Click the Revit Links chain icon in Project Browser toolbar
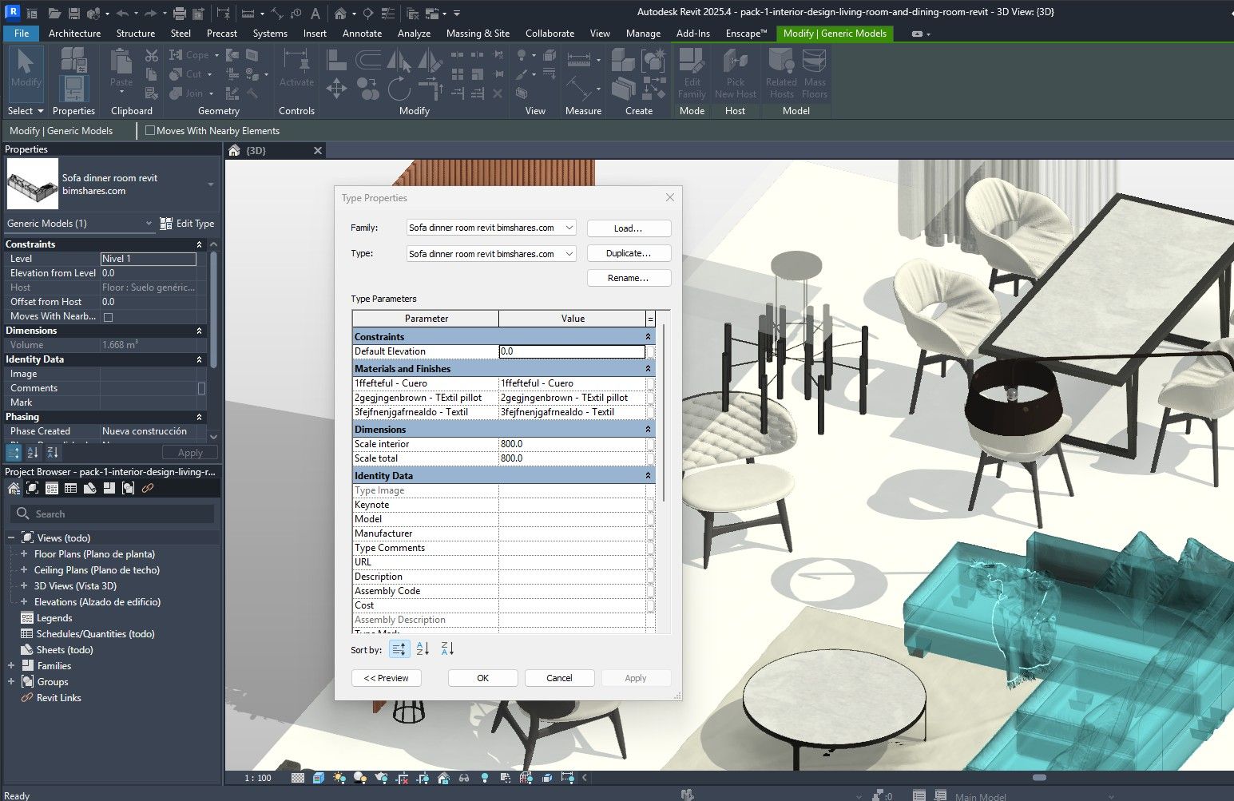The height and width of the screenshot is (801, 1234). click(x=148, y=489)
